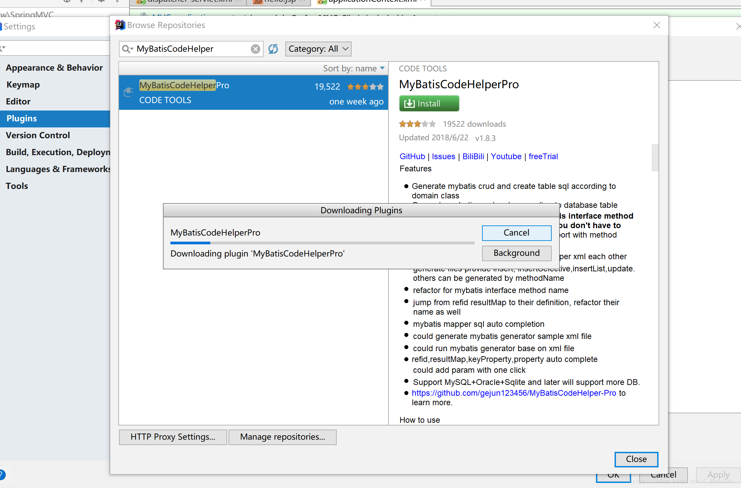Viewport: 741px width, 488px height.
Task: Open search history magnifier dropdown
Action: point(127,49)
